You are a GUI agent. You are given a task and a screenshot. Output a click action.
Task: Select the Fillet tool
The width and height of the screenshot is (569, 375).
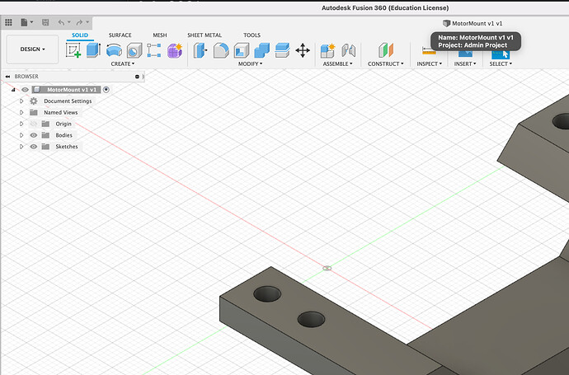[x=221, y=50]
